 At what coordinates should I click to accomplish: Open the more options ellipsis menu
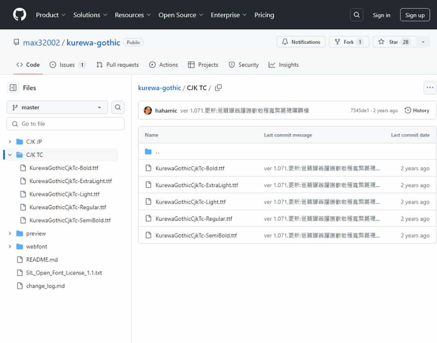click(430, 88)
